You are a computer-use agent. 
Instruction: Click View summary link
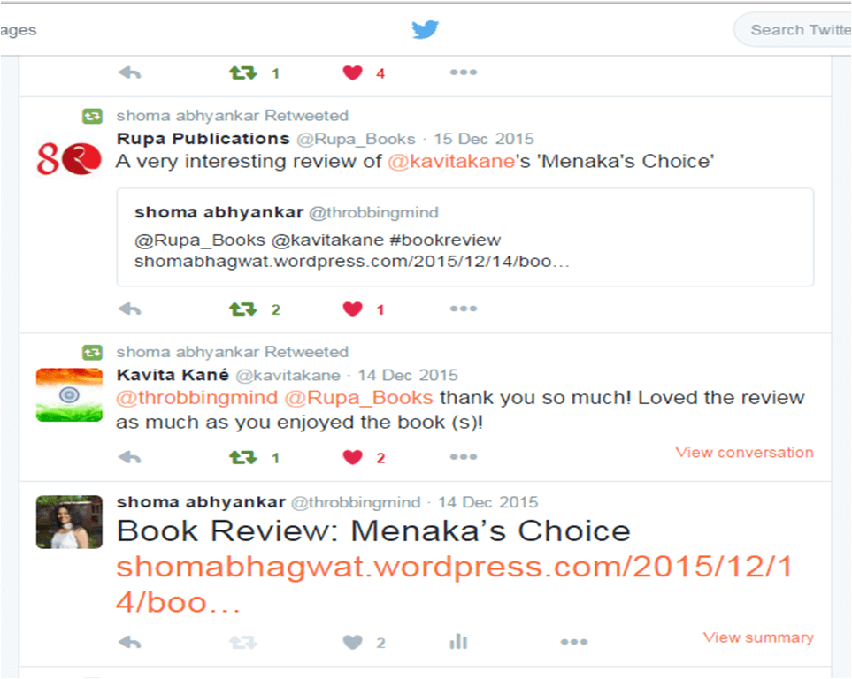(758, 637)
